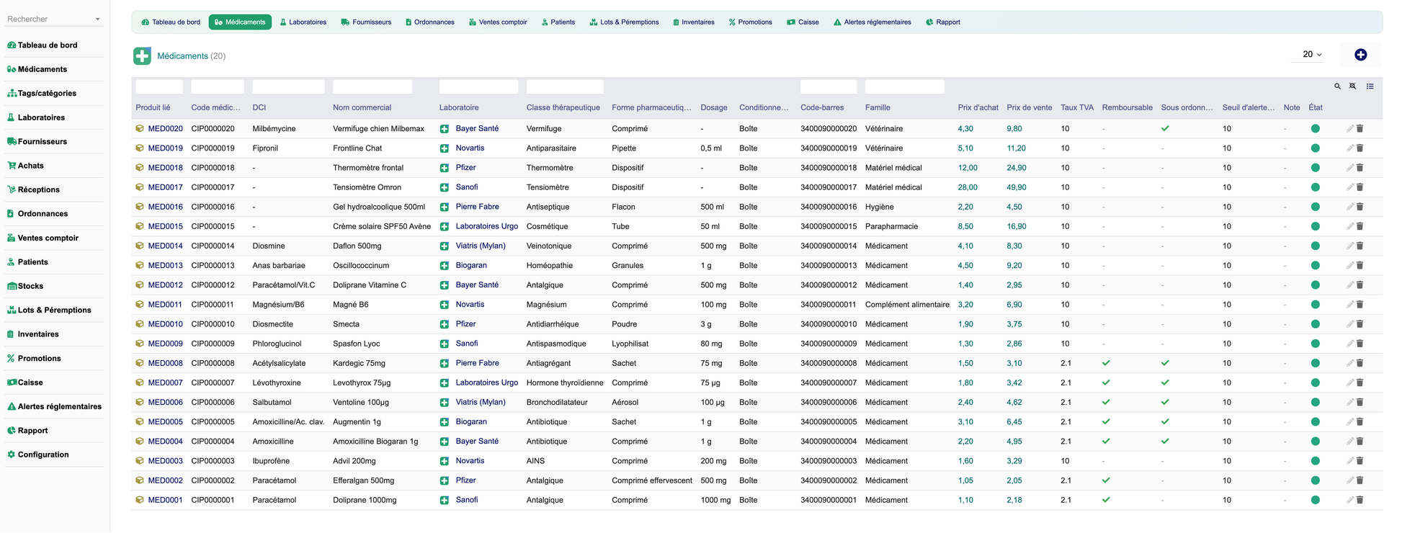This screenshot has width=1402, height=533.
Task: Open the Ordonnances top tab
Action: pyautogui.click(x=430, y=22)
